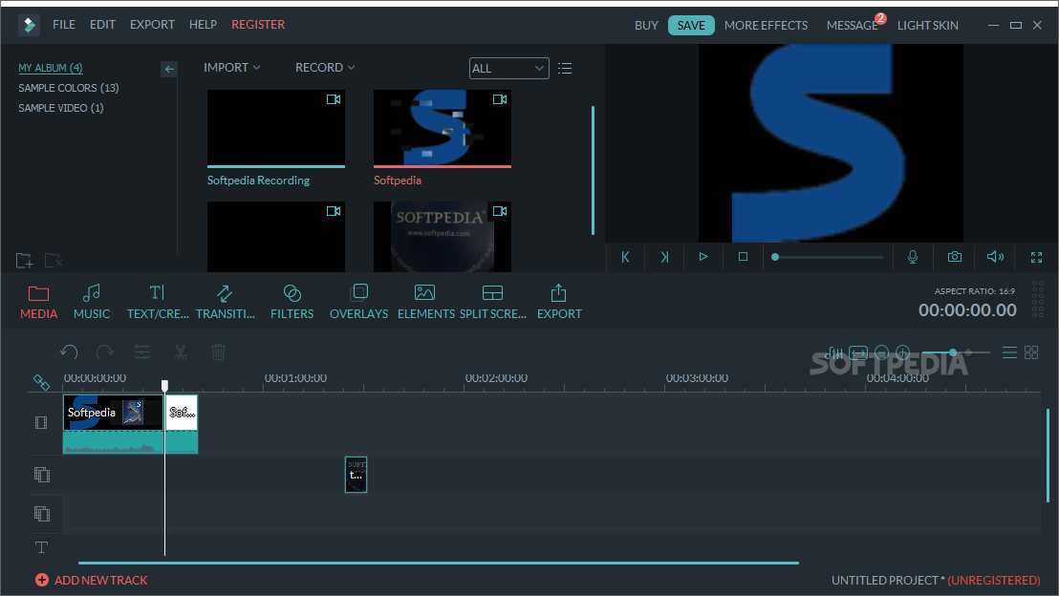Viewport: 1059px width, 596px height.
Task: Click the timeline zoom slider
Action: tap(956, 352)
